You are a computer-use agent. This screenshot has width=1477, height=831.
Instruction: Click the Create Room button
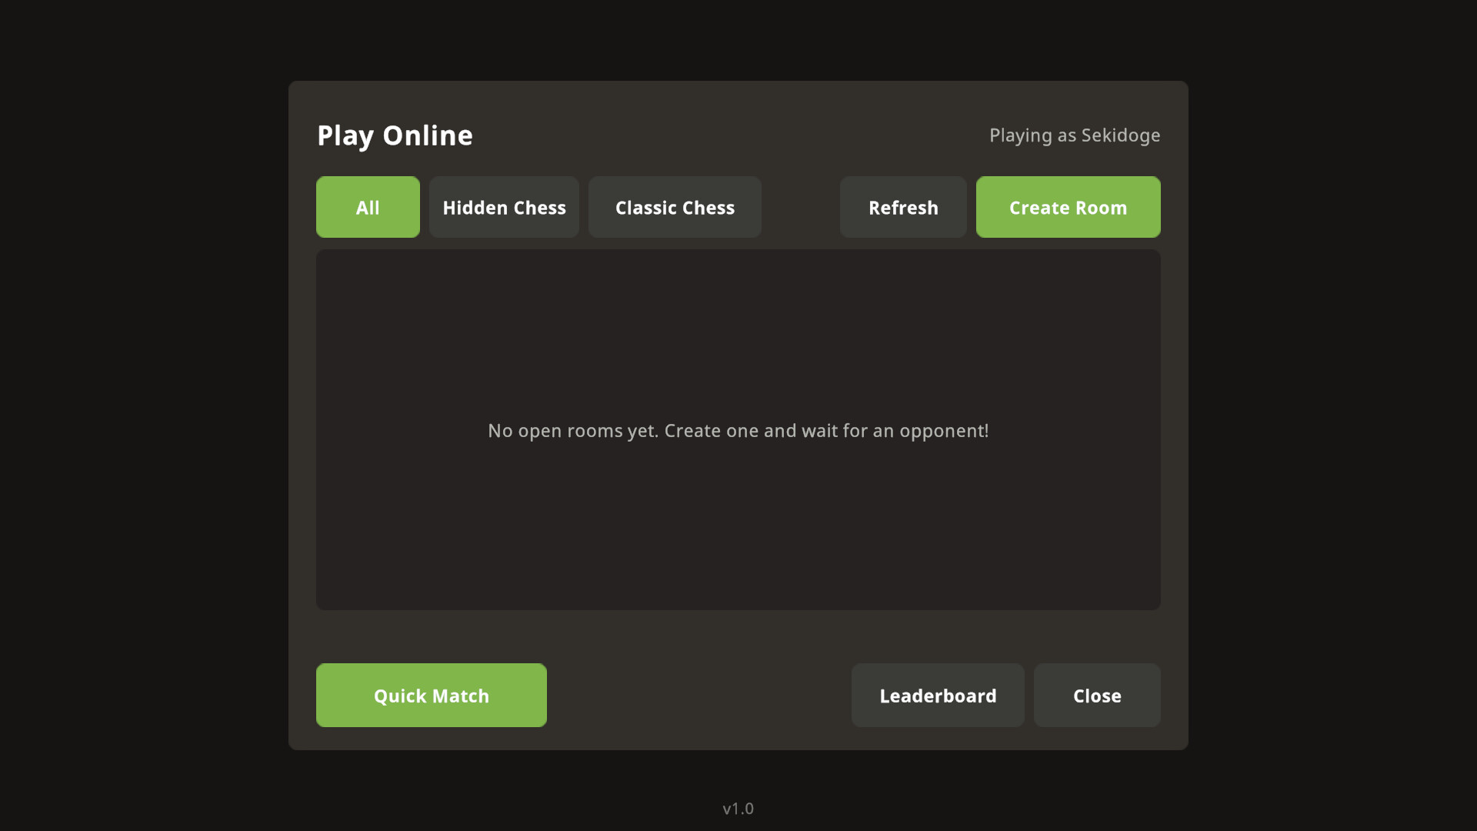click(x=1068, y=207)
